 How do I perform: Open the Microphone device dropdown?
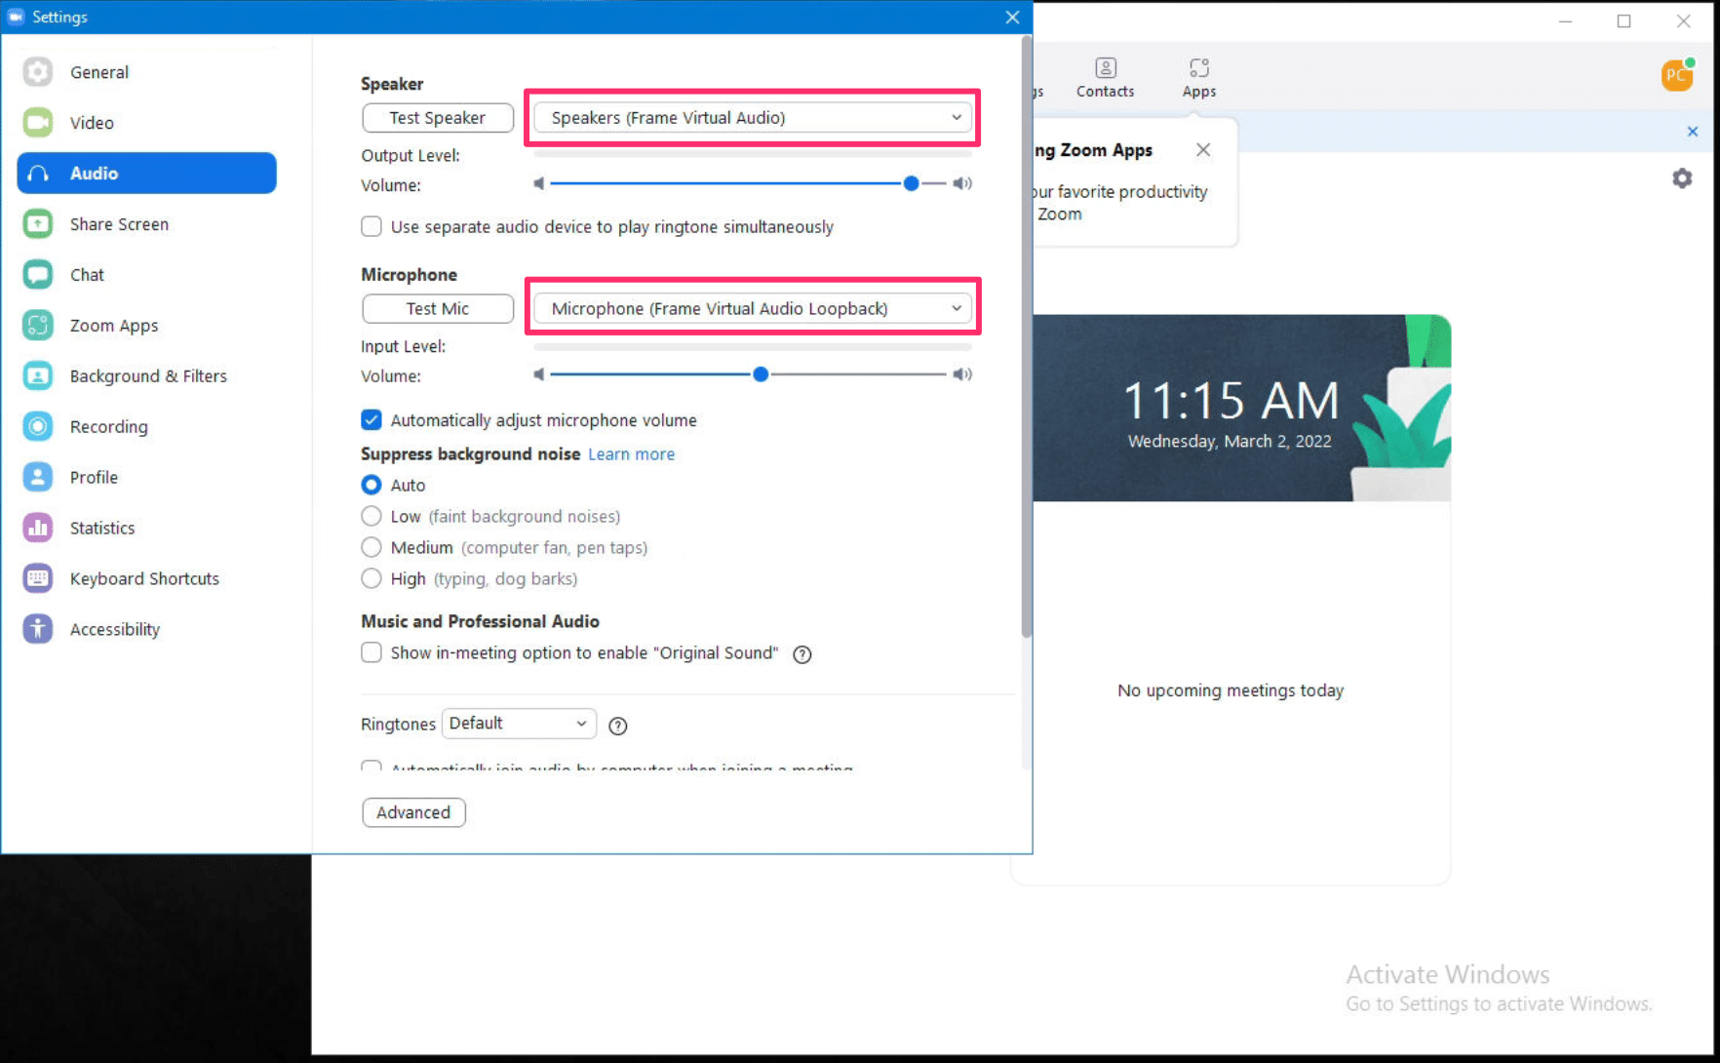coord(753,309)
